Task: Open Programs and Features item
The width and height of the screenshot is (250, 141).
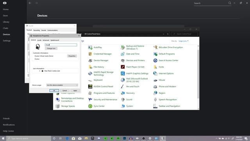Action: pos(102,93)
